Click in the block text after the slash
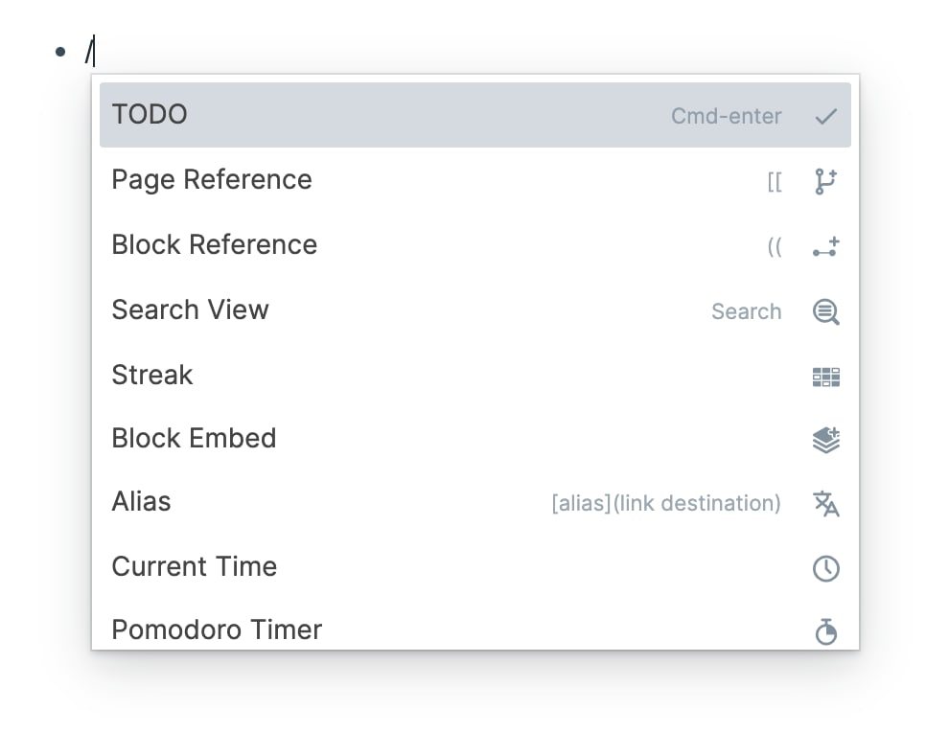 click(x=105, y=50)
